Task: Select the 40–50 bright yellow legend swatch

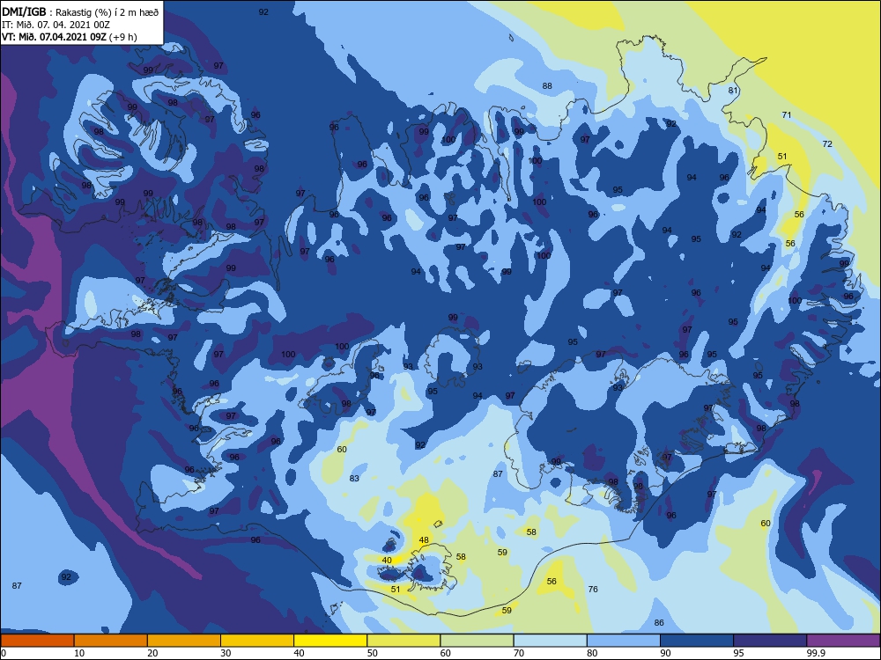Action: click(330, 641)
